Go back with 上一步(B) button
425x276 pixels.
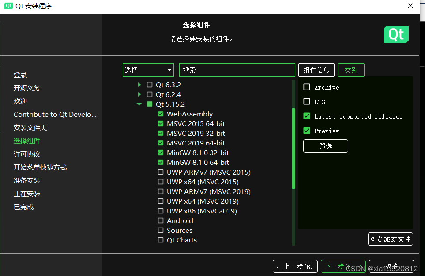coord(295,266)
